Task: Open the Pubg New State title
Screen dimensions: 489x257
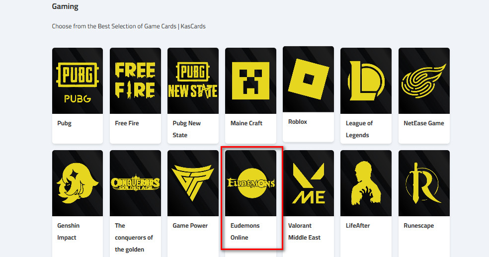Action: pos(186,129)
